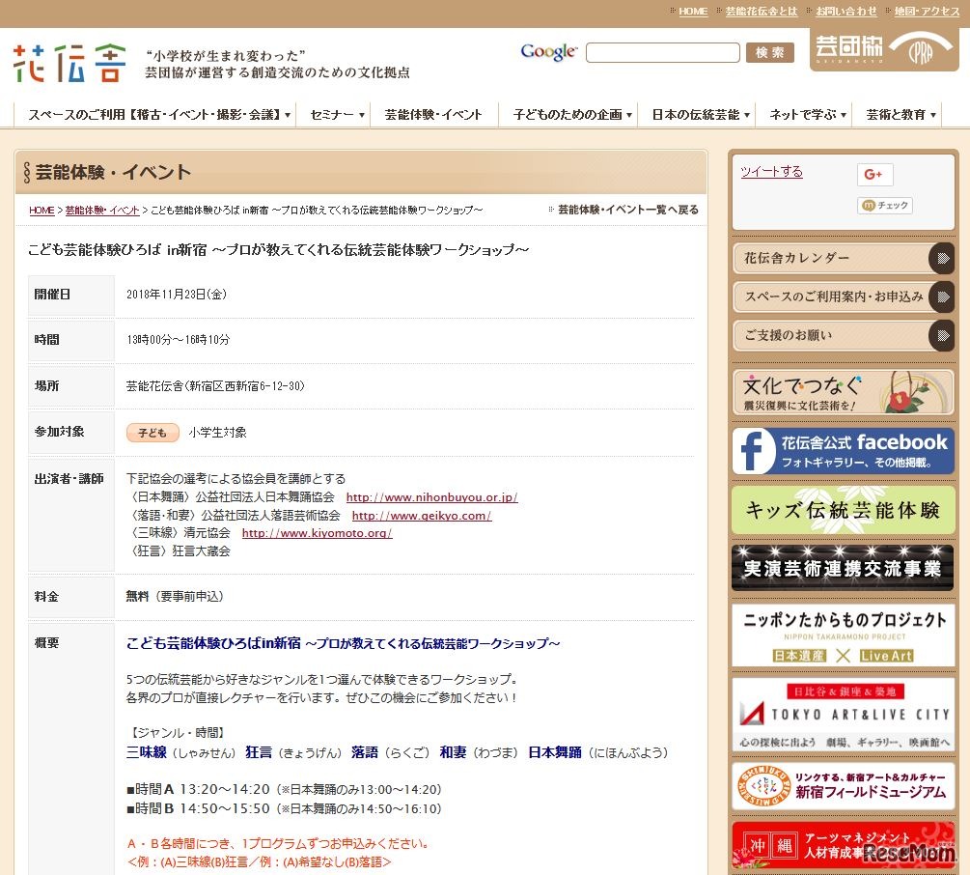Click the 時間B 14:50～15:50 line
The image size is (970, 875).
point(284,808)
